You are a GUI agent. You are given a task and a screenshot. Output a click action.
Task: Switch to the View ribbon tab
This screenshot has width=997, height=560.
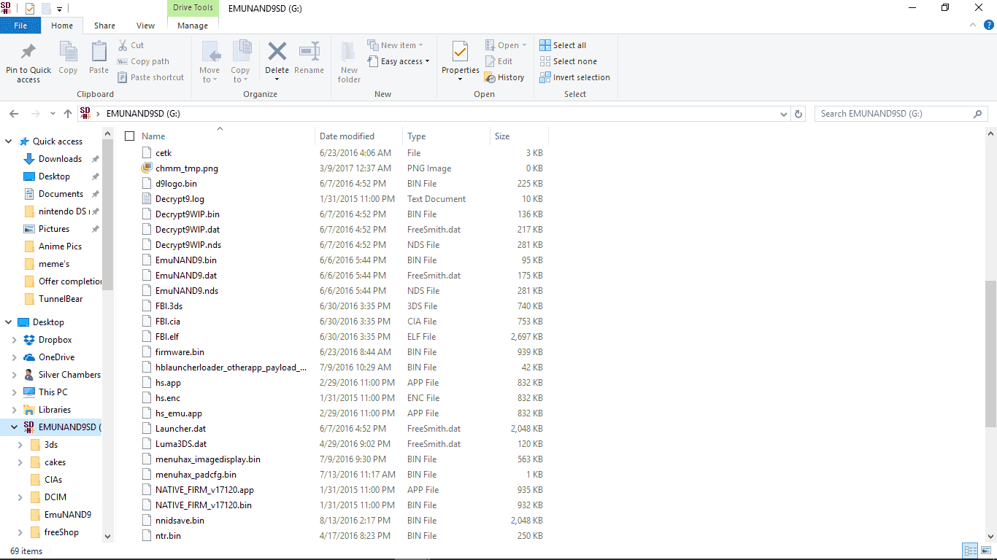click(x=146, y=26)
